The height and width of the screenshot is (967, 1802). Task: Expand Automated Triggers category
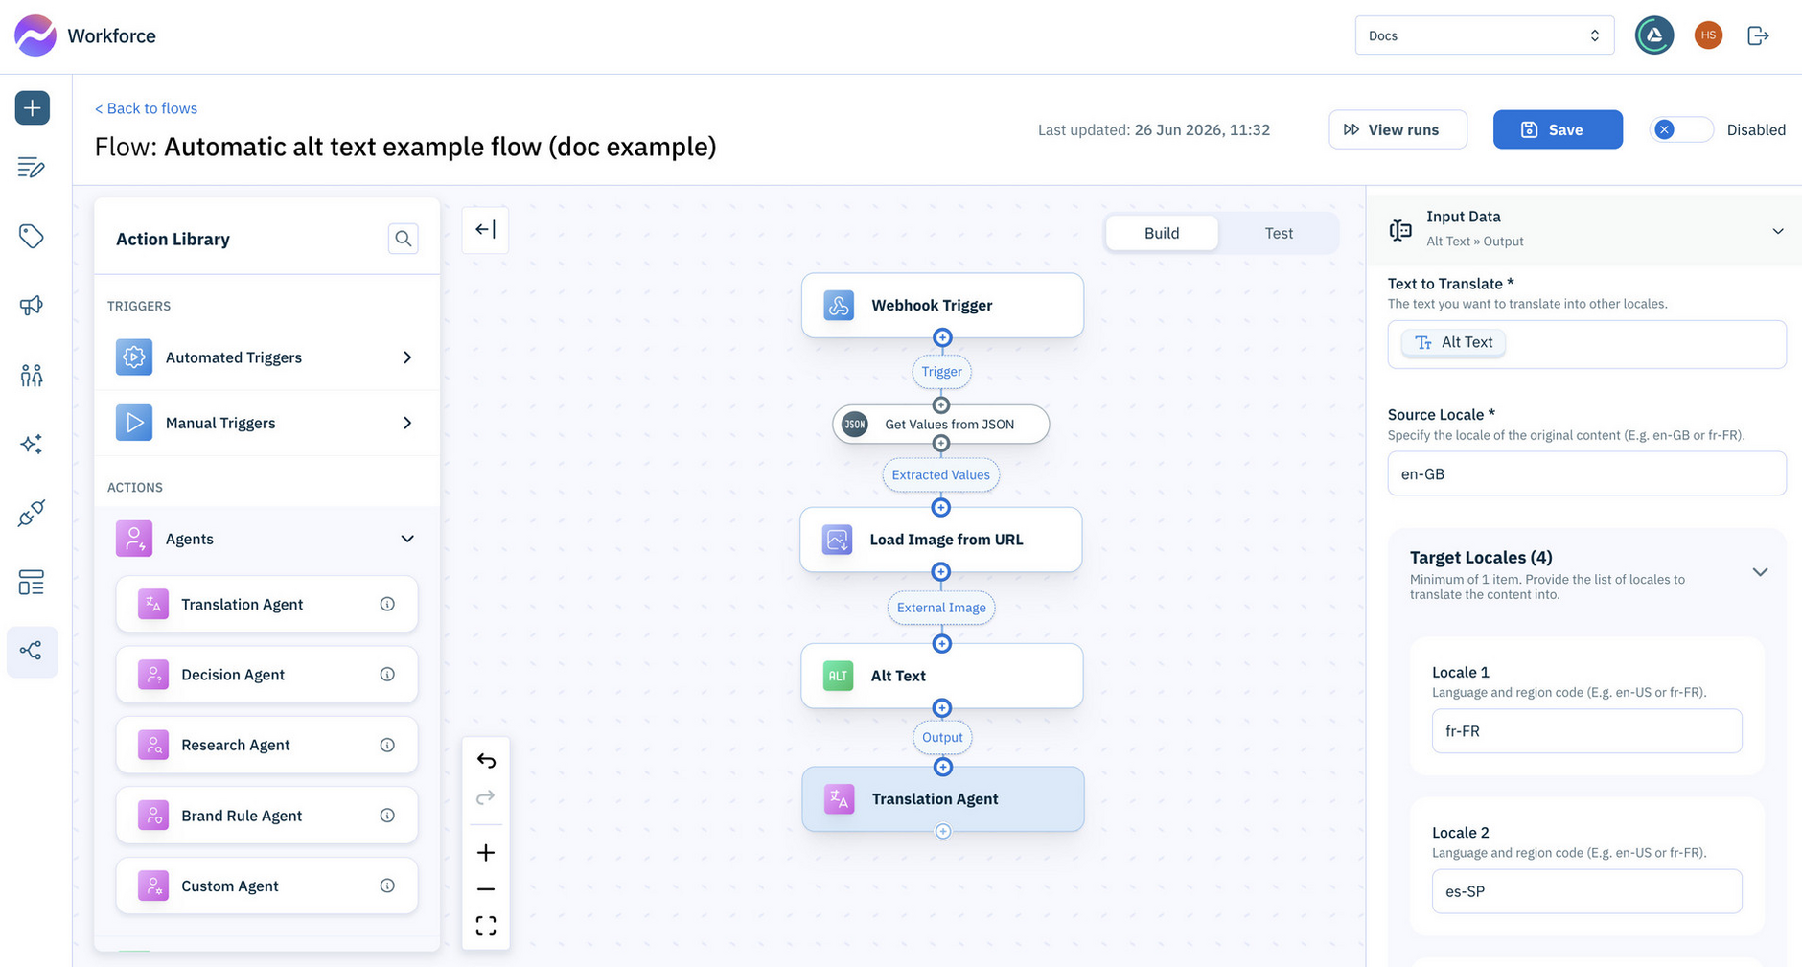pyautogui.click(x=267, y=357)
